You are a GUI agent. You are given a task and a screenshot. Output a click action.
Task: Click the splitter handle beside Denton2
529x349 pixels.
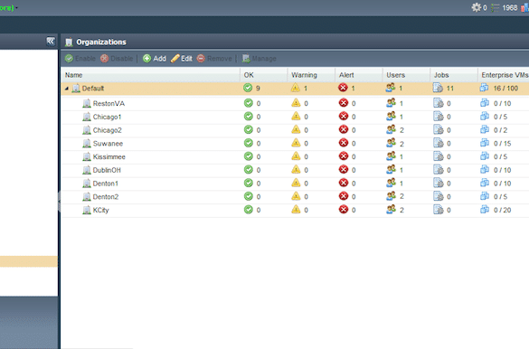tap(60, 202)
